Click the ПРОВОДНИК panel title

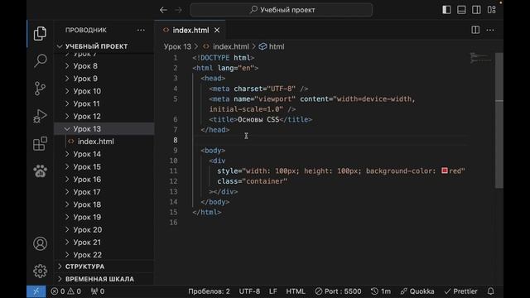coord(86,30)
